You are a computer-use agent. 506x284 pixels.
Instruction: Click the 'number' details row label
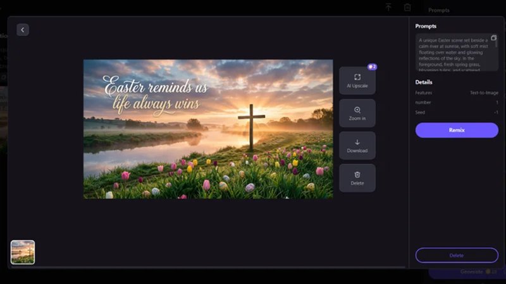tap(423, 102)
